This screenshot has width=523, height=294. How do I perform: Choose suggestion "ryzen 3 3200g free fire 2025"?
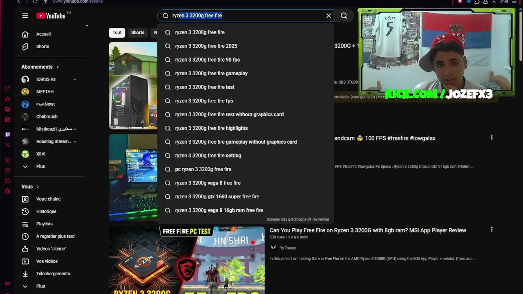(x=245, y=46)
